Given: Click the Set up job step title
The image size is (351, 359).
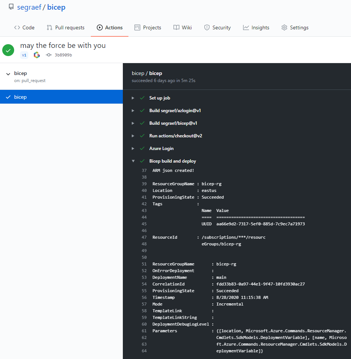Looking at the screenshot, I should [x=160, y=98].
